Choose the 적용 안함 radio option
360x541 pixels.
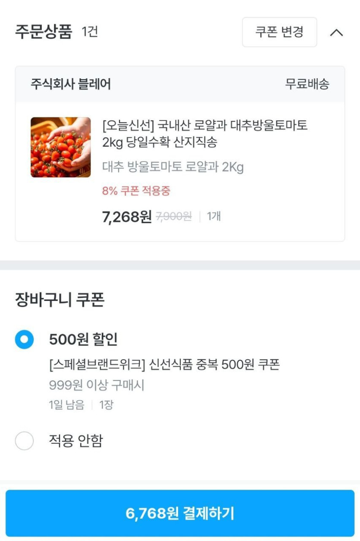coord(24,441)
